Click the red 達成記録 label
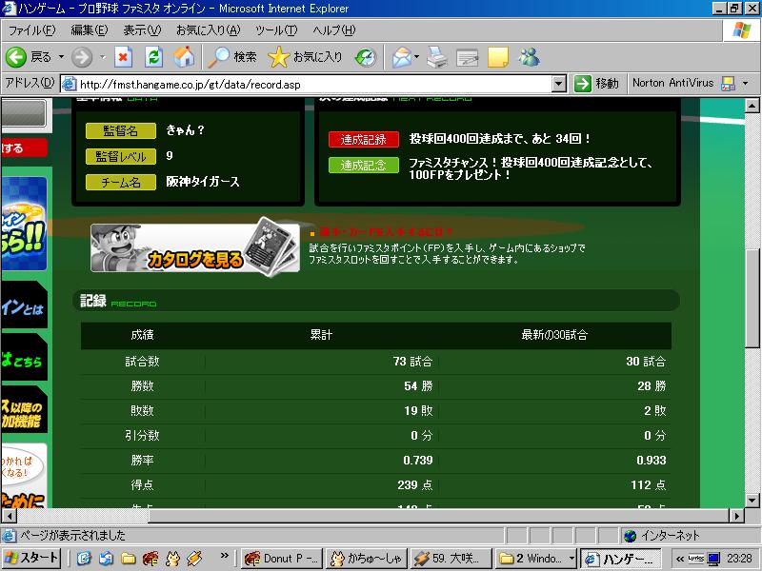762x571 pixels. [364, 139]
